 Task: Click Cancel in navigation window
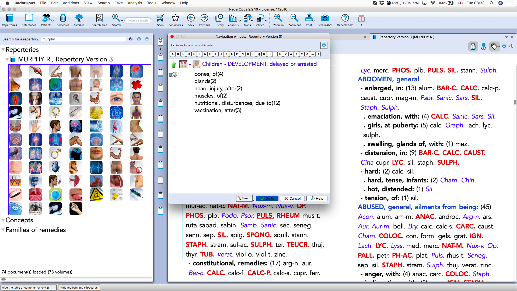pos(292,198)
